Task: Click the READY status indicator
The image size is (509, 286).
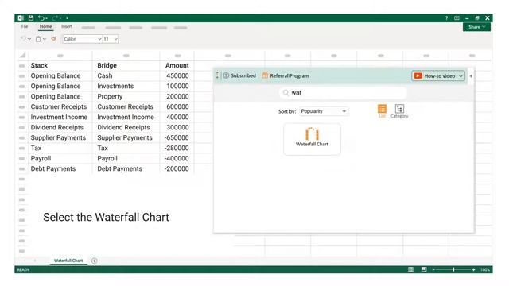Action: coord(23,270)
